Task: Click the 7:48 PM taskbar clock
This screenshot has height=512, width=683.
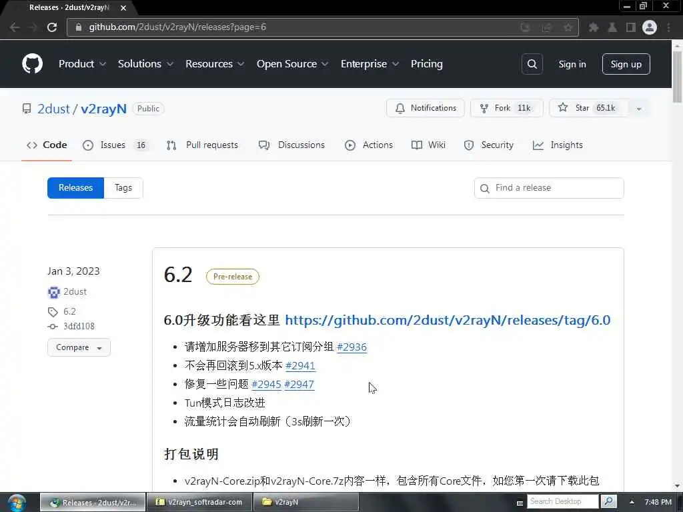Action: pos(658,502)
